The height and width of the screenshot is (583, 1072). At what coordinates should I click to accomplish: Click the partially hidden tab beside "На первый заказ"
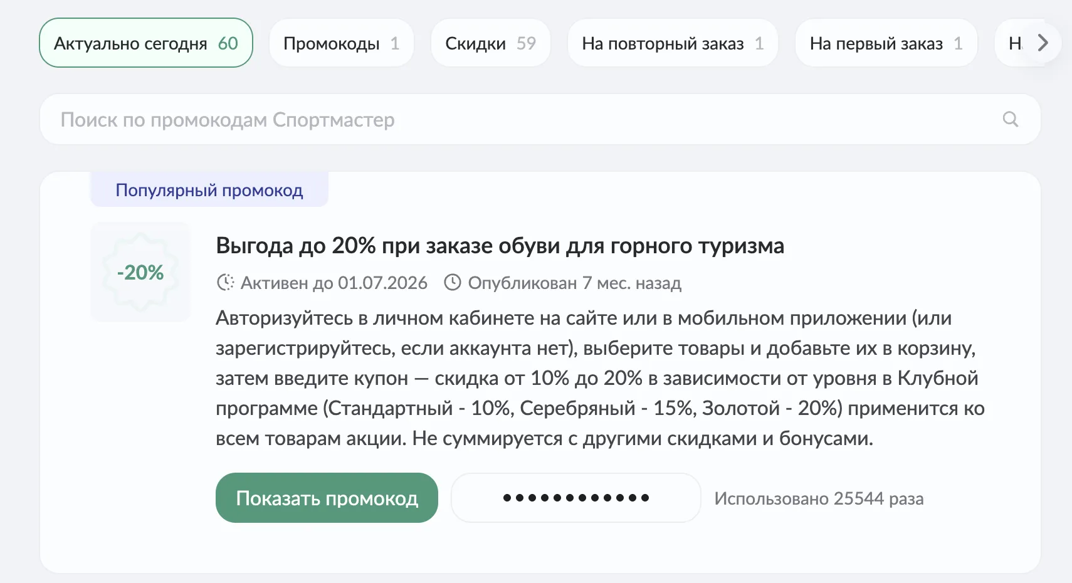[x=1013, y=43]
